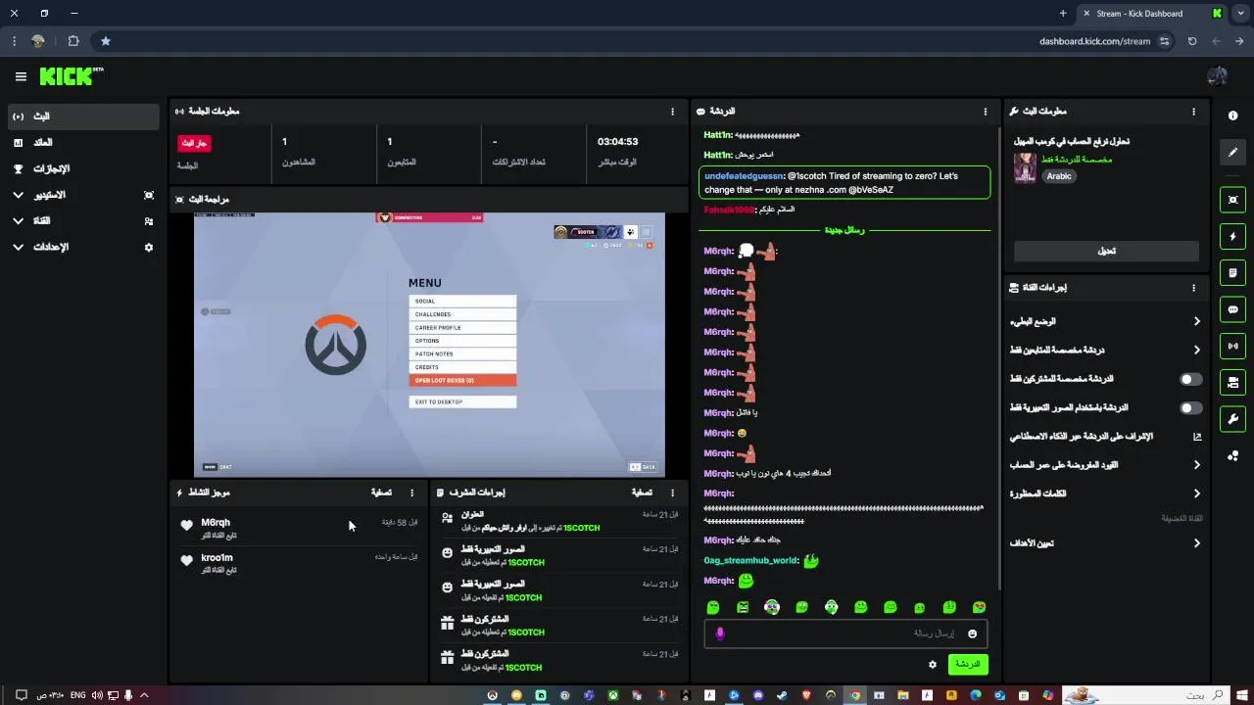
Task: Open the chat panel three-dot menu
Action: click(x=986, y=112)
